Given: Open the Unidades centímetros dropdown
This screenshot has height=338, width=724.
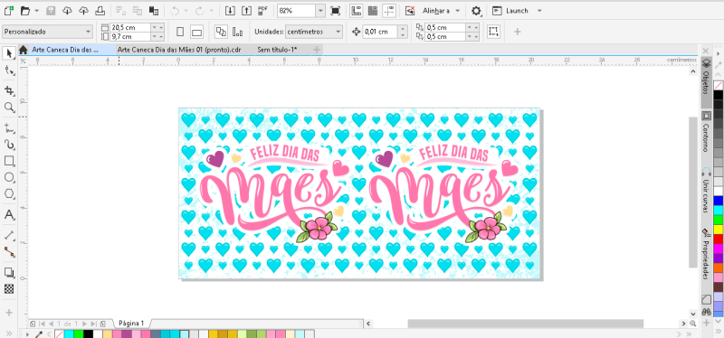Looking at the screenshot, I should click(x=314, y=32).
